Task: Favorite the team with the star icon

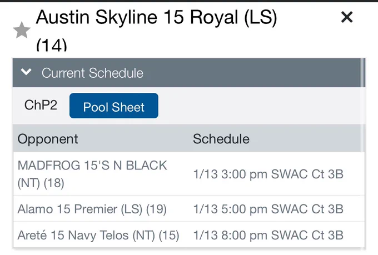Action: 22,30
